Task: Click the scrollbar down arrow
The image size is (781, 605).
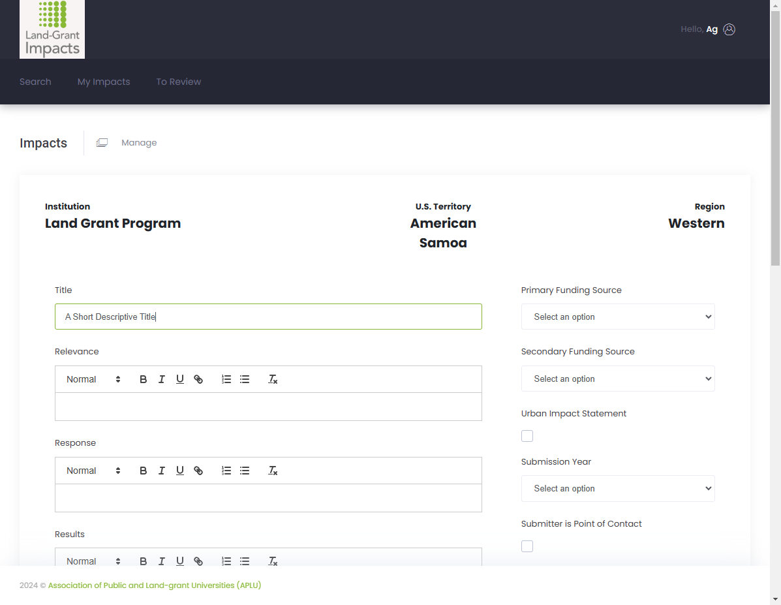Action: [776, 600]
